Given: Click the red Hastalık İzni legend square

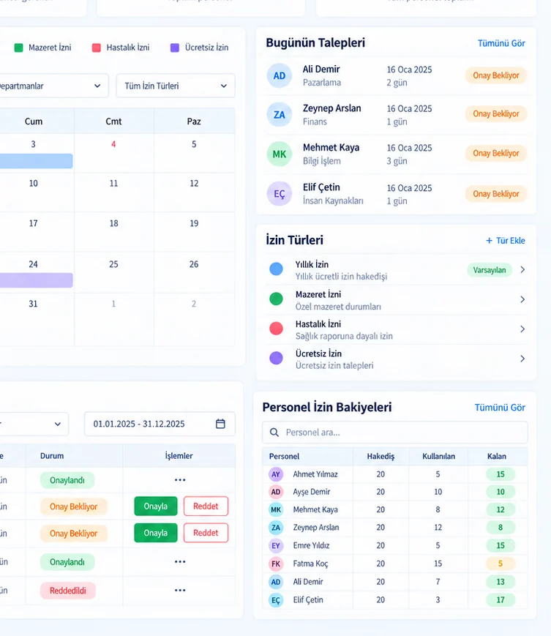Looking at the screenshot, I should click(x=97, y=48).
